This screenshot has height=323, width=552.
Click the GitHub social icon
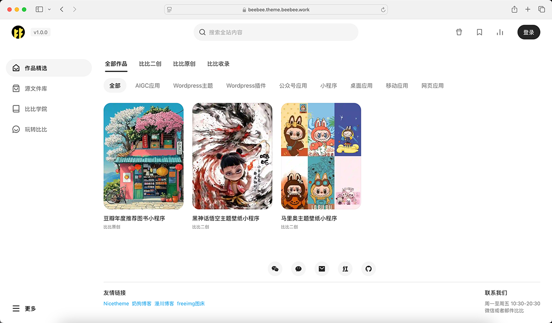click(x=368, y=269)
